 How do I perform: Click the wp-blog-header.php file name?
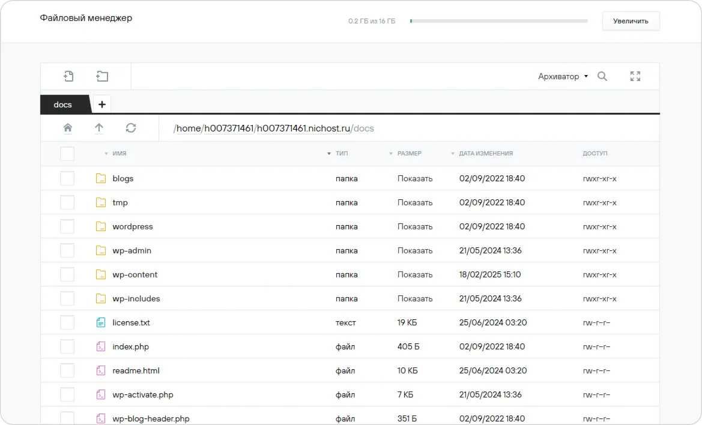click(x=151, y=419)
